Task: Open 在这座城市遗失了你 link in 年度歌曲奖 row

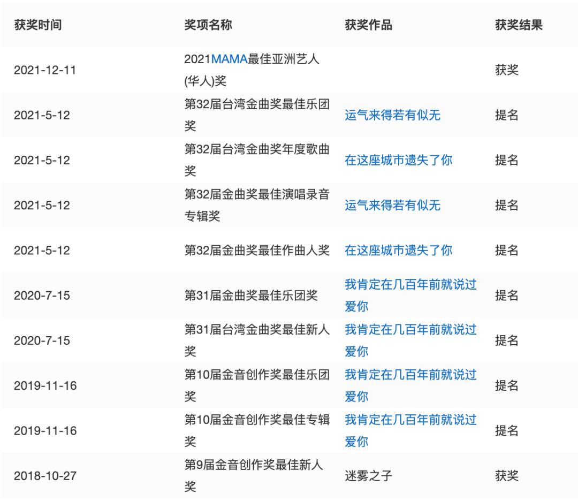Action: coord(399,160)
